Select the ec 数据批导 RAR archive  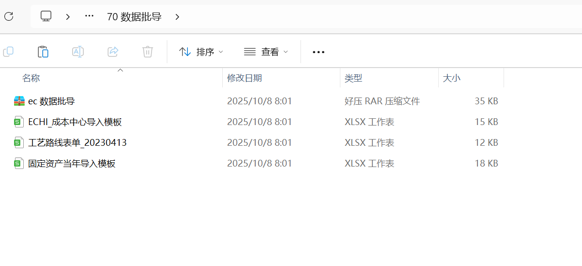[51, 101]
